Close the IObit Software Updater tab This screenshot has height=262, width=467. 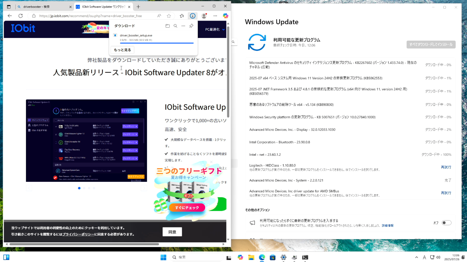point(129,7)
